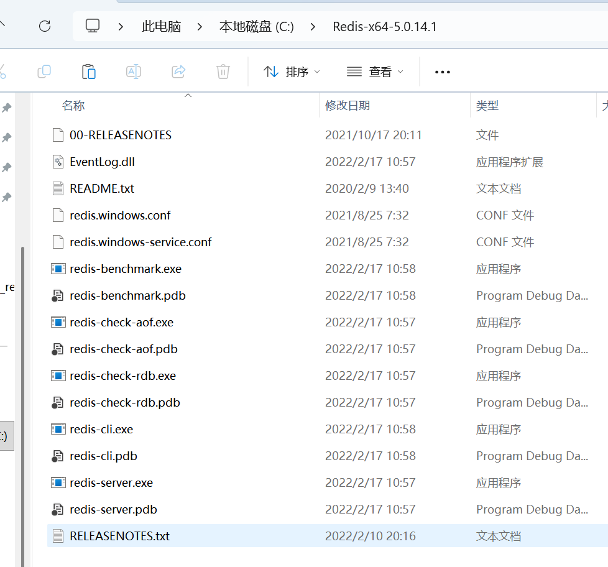Click the Share toolbar icon
608x567 pixels.
(178, 71)
